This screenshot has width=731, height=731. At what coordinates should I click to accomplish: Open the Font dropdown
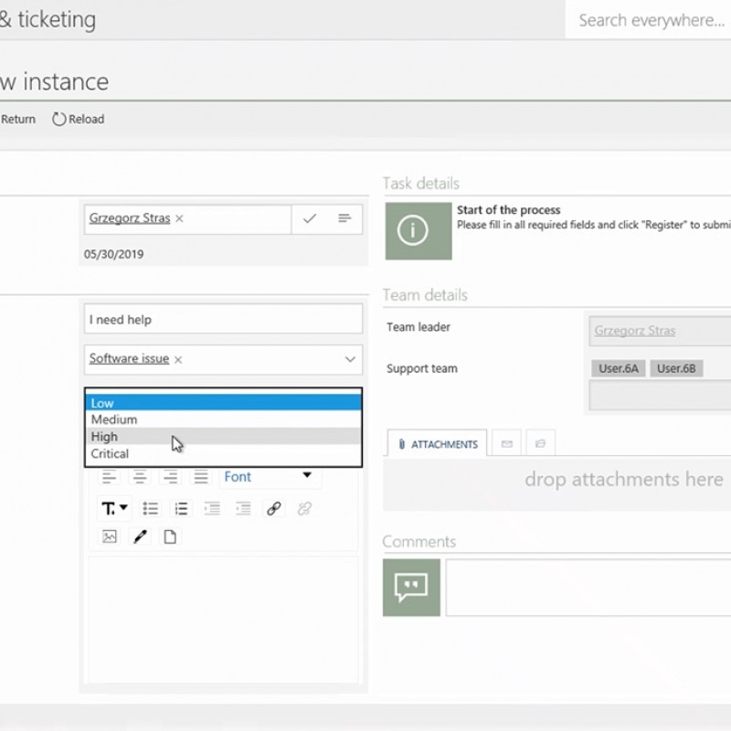click(x=269, y=476)
